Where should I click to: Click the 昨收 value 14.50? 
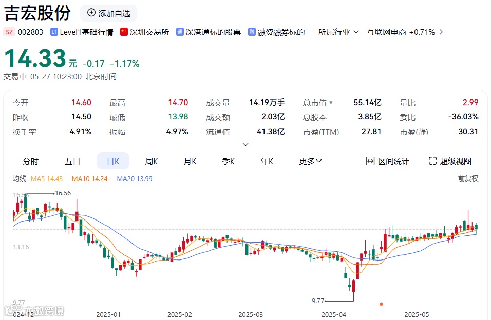[81, 117]
